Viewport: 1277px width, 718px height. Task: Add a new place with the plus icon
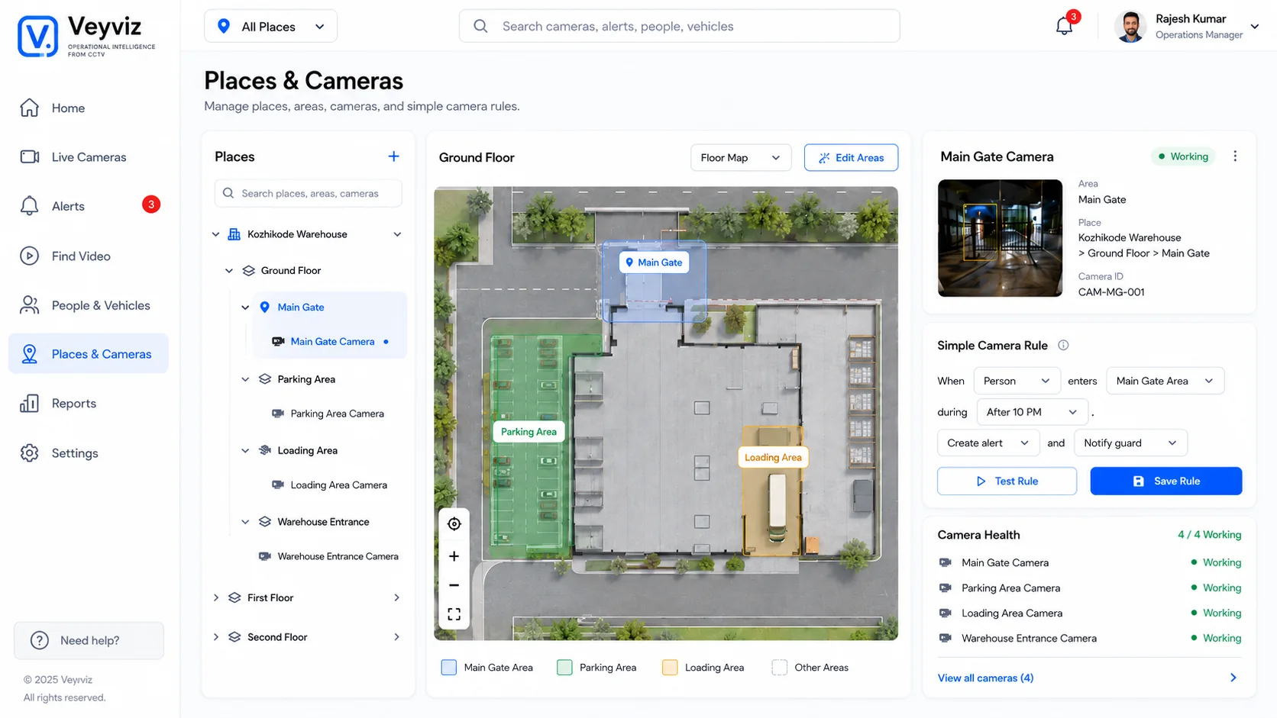tap(393, 156)
